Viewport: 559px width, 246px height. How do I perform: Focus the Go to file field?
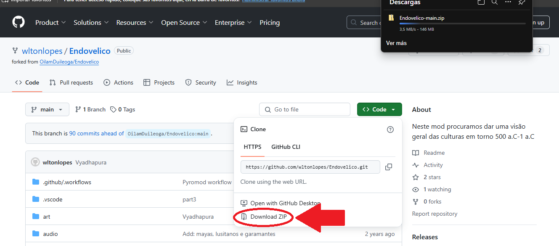pyautogui.click(x=305, y=109)
